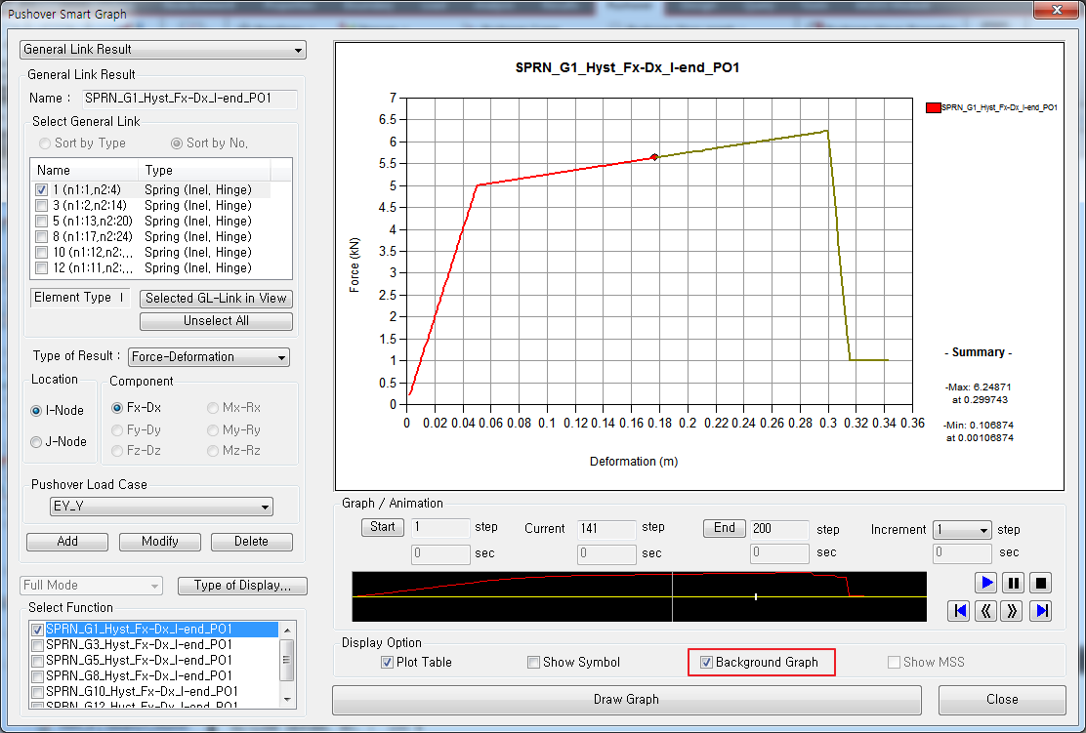
Task: Stop the graph animation
Action: [1041, 583]
